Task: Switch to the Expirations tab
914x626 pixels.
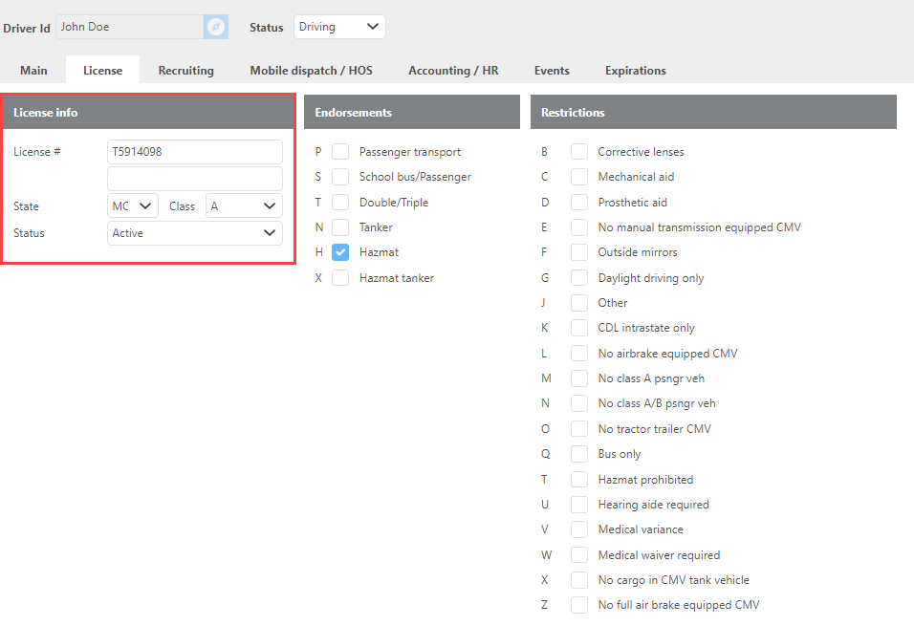Action: tap(635, 71)
